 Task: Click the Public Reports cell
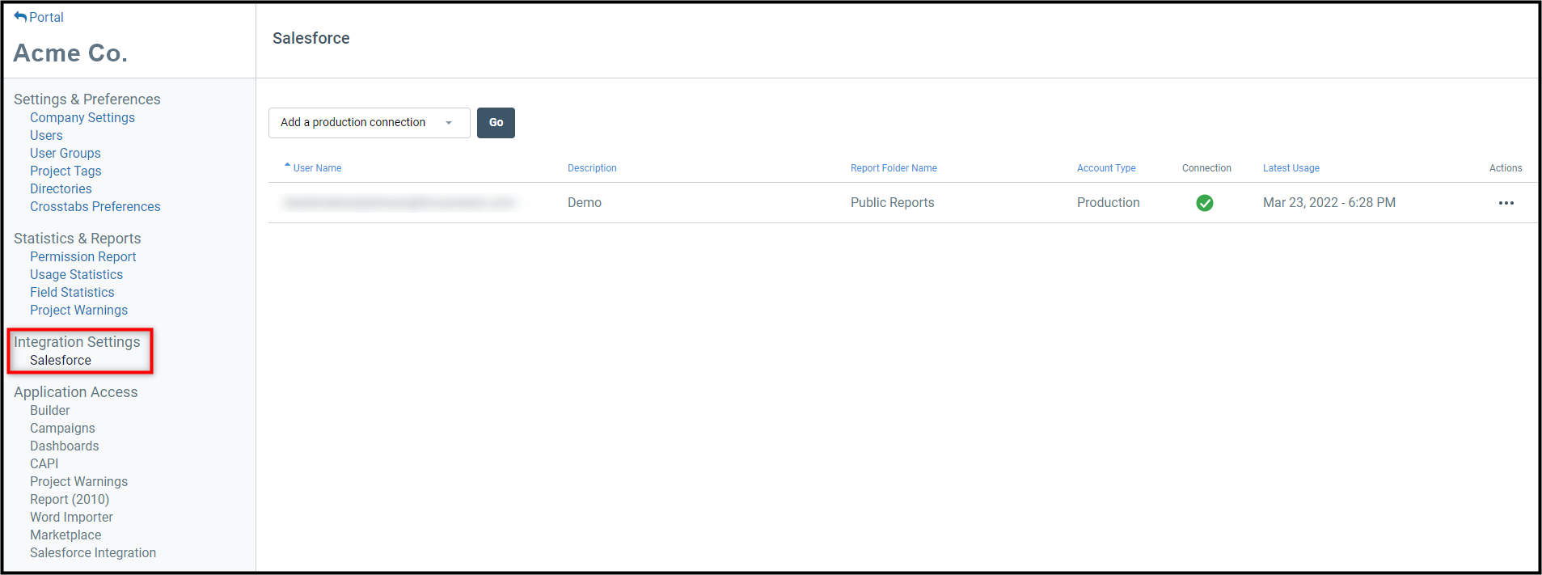[x=892, y=203]
